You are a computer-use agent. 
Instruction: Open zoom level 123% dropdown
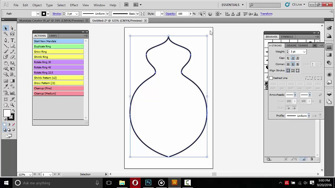point(30,174)
